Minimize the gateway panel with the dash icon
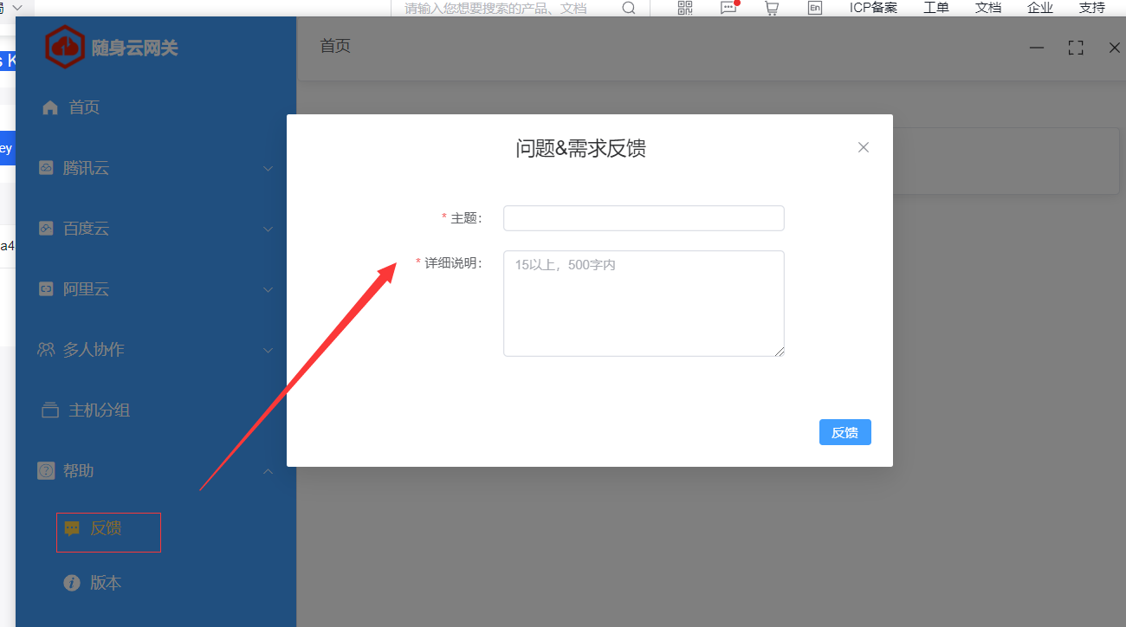 click(1036, 48)
